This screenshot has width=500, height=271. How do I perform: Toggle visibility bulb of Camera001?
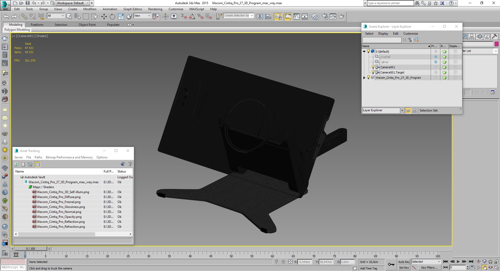tap(373, 67)
